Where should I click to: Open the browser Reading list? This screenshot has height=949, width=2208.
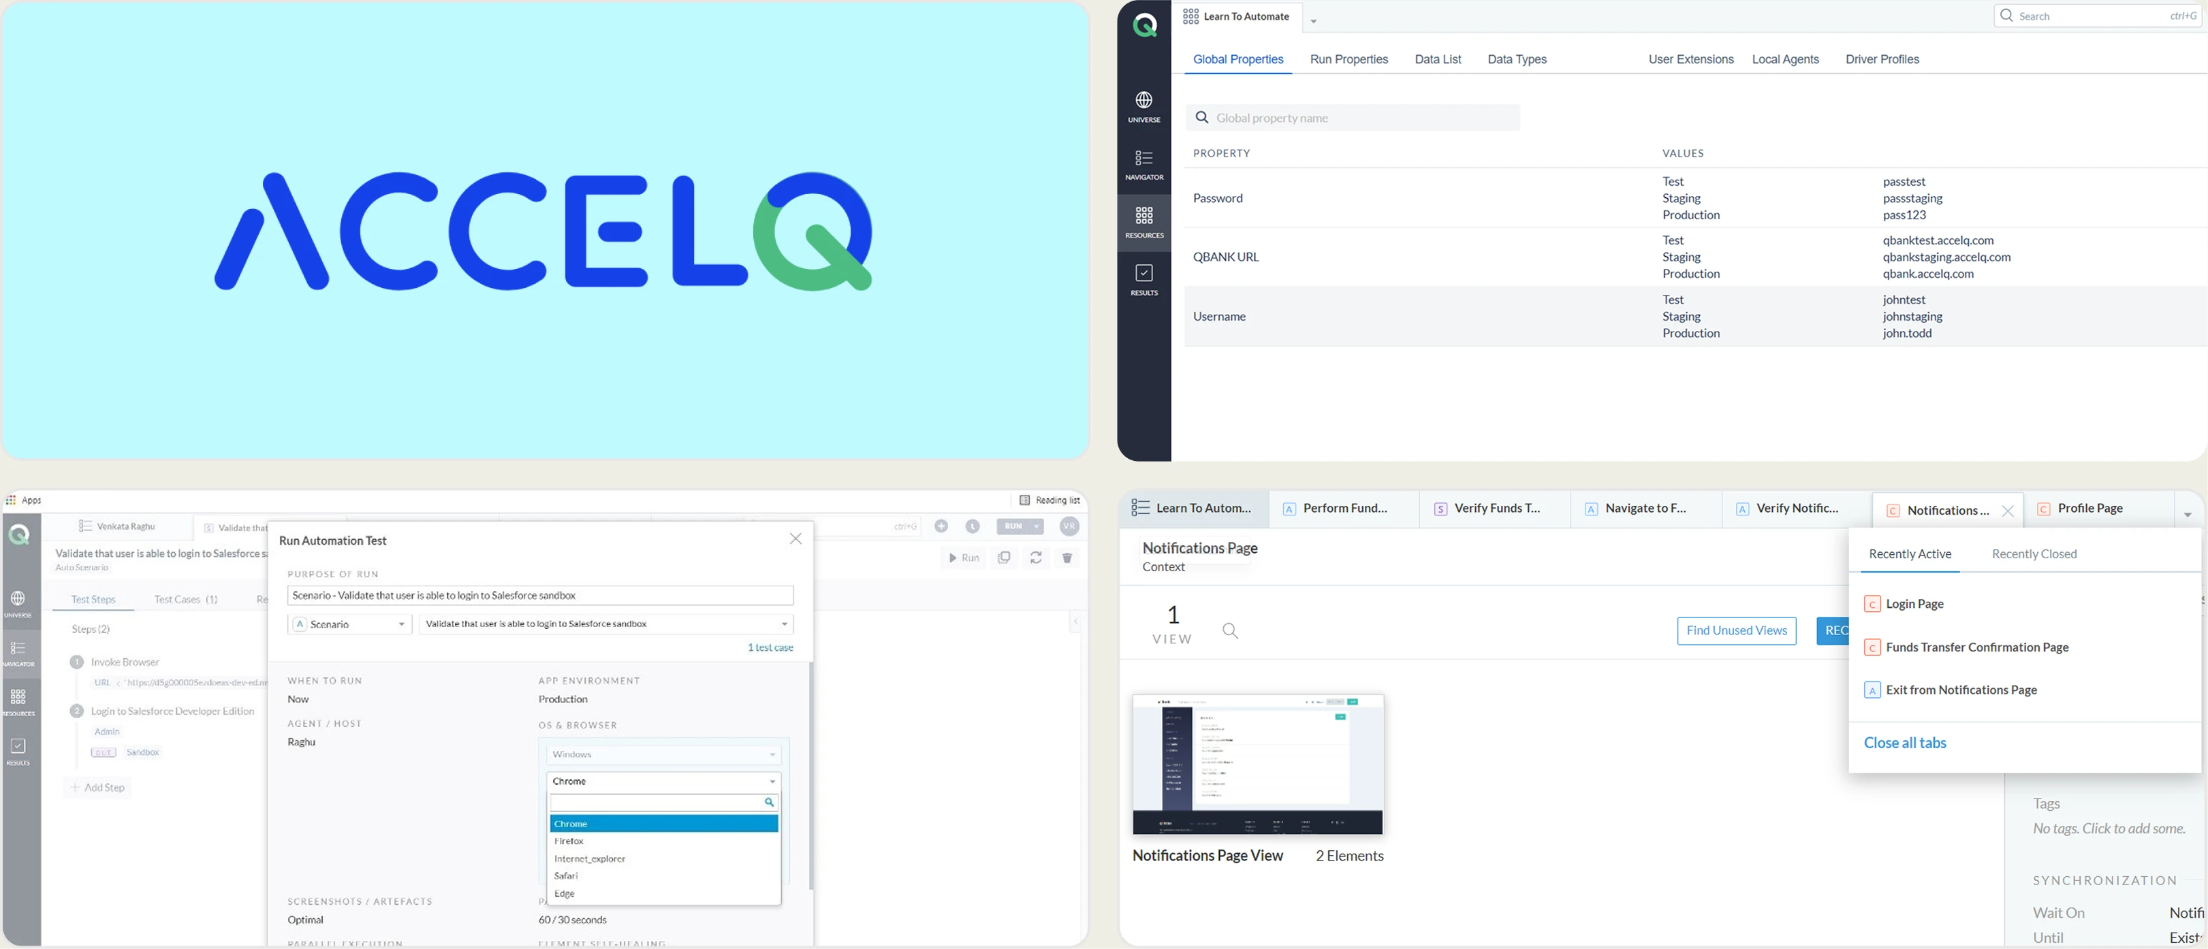(1049, 500)
